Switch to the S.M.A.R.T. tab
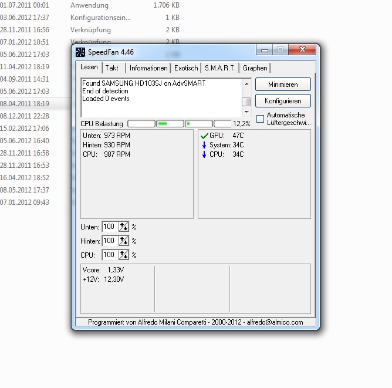 220,68
